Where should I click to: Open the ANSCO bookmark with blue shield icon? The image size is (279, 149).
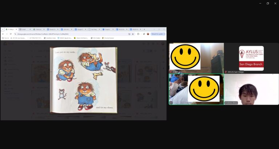pyautogui.click(x=65, y=38)
